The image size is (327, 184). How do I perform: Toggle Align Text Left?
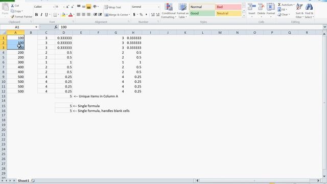tap(78, 15)
